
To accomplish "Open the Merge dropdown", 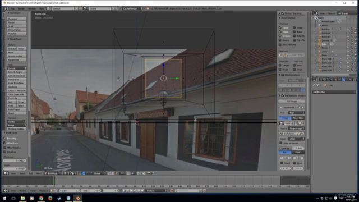I will (17, 125).
